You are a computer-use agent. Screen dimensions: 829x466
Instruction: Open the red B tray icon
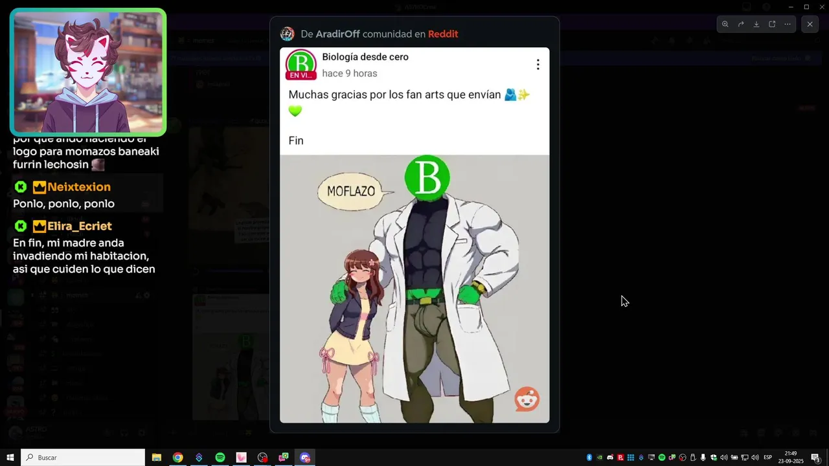click(620, 458)
